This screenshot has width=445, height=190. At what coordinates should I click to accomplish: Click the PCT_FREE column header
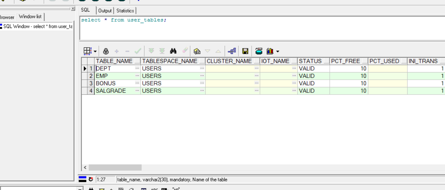349,61
